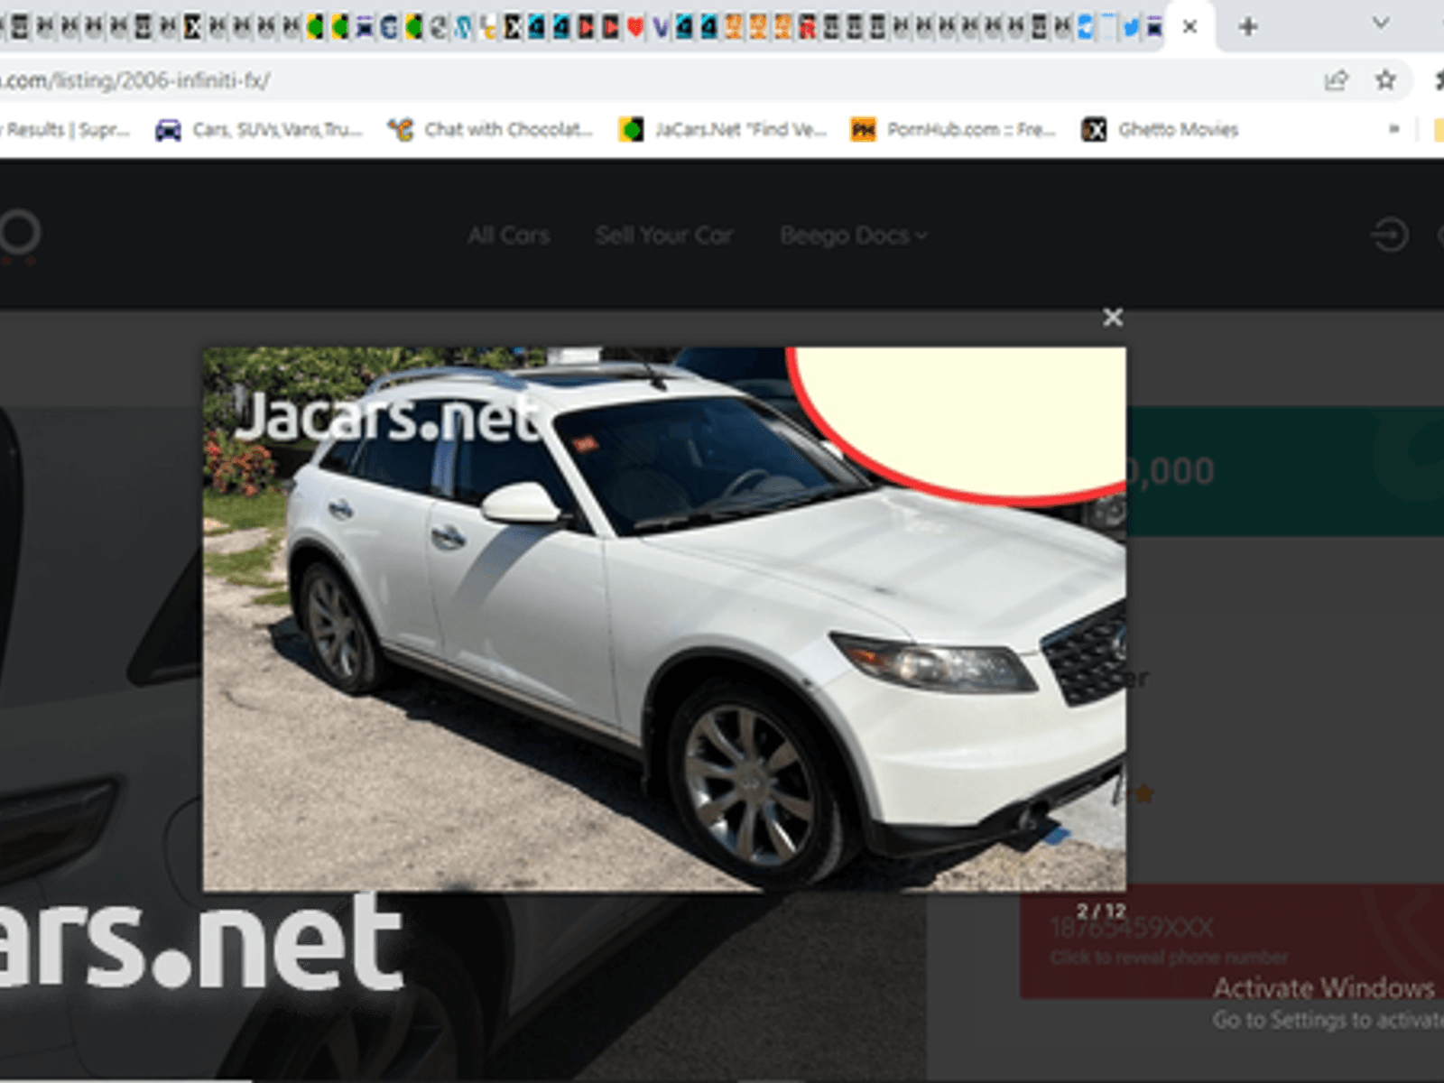Close the car photo lightbox
This screenshot has height=1083, width=1444.
point(1112,318)
